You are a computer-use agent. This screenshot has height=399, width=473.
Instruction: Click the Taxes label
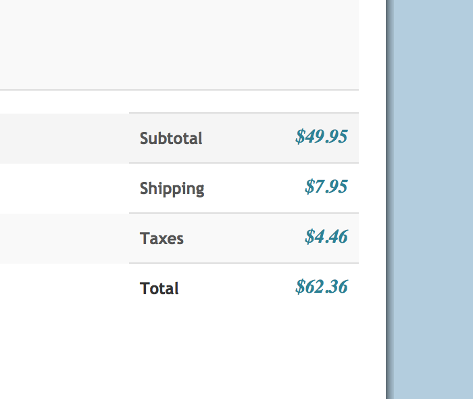point(161,239)
